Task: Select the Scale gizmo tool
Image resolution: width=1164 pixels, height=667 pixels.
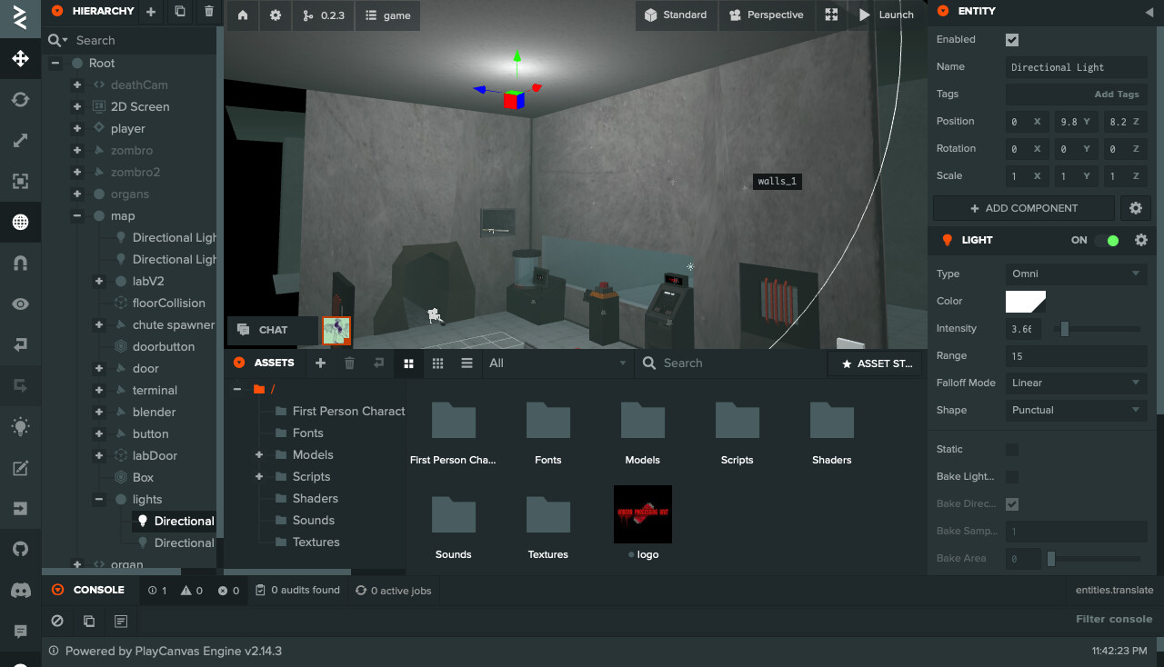Action: pos(20,141)
